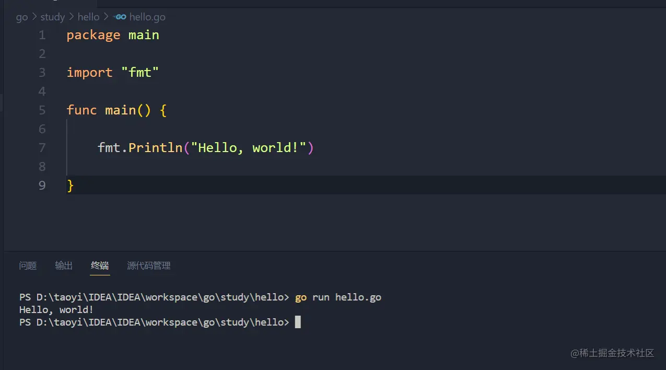The width and height of the screenshot is (666, 370).
Task: Open the 'study' breadcrumb segment
Action: (53, 17)
